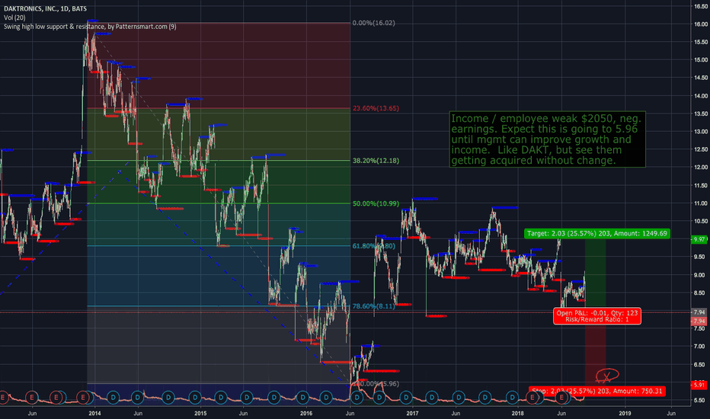The image size is (710, 419).
Task: Click the 2016 label on the time axis
Action: point(306,413)
